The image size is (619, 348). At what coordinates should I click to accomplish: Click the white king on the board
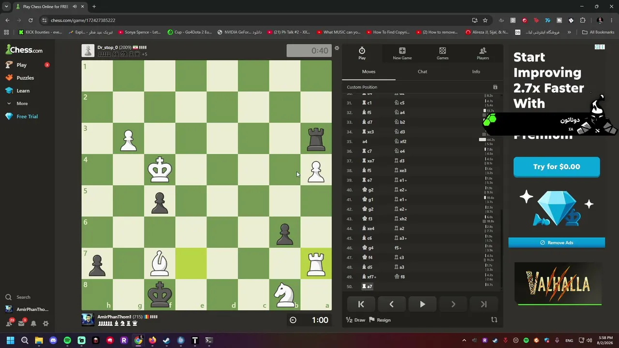tap(160, 170)
